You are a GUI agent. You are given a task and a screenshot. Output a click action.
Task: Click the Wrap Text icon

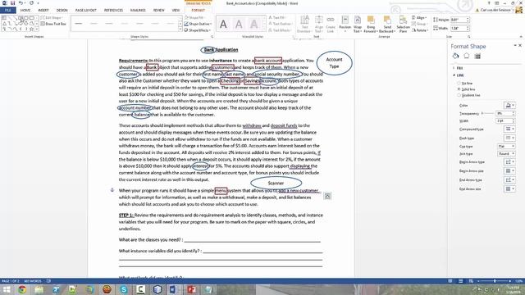[x=358, y=24]
